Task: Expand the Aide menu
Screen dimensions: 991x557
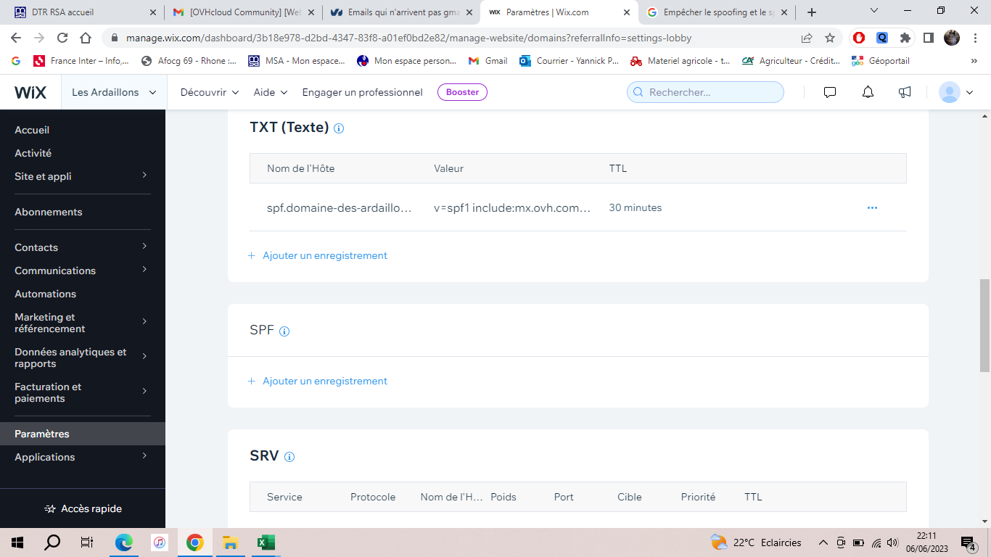Action: (x=271, y=92)
